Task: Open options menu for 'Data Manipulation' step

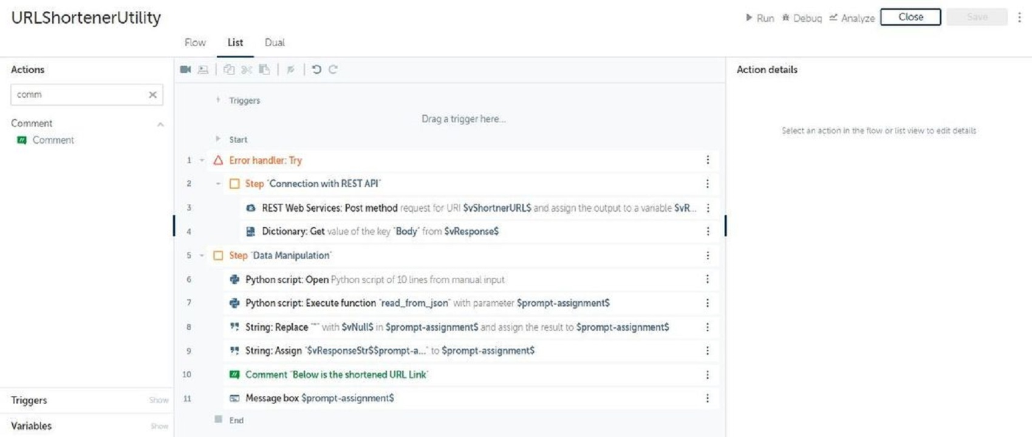Action: [708, 256]
